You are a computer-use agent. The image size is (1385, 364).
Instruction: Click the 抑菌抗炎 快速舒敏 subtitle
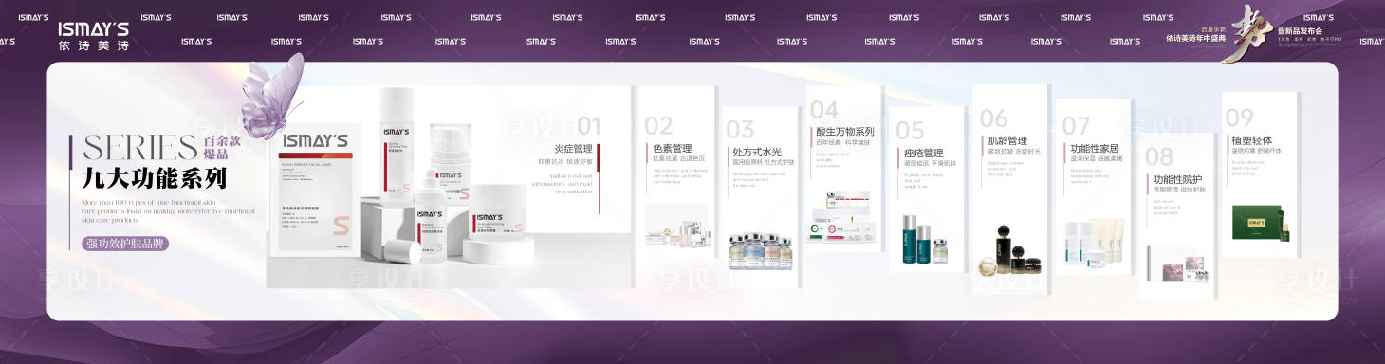[x=566, y=162]
